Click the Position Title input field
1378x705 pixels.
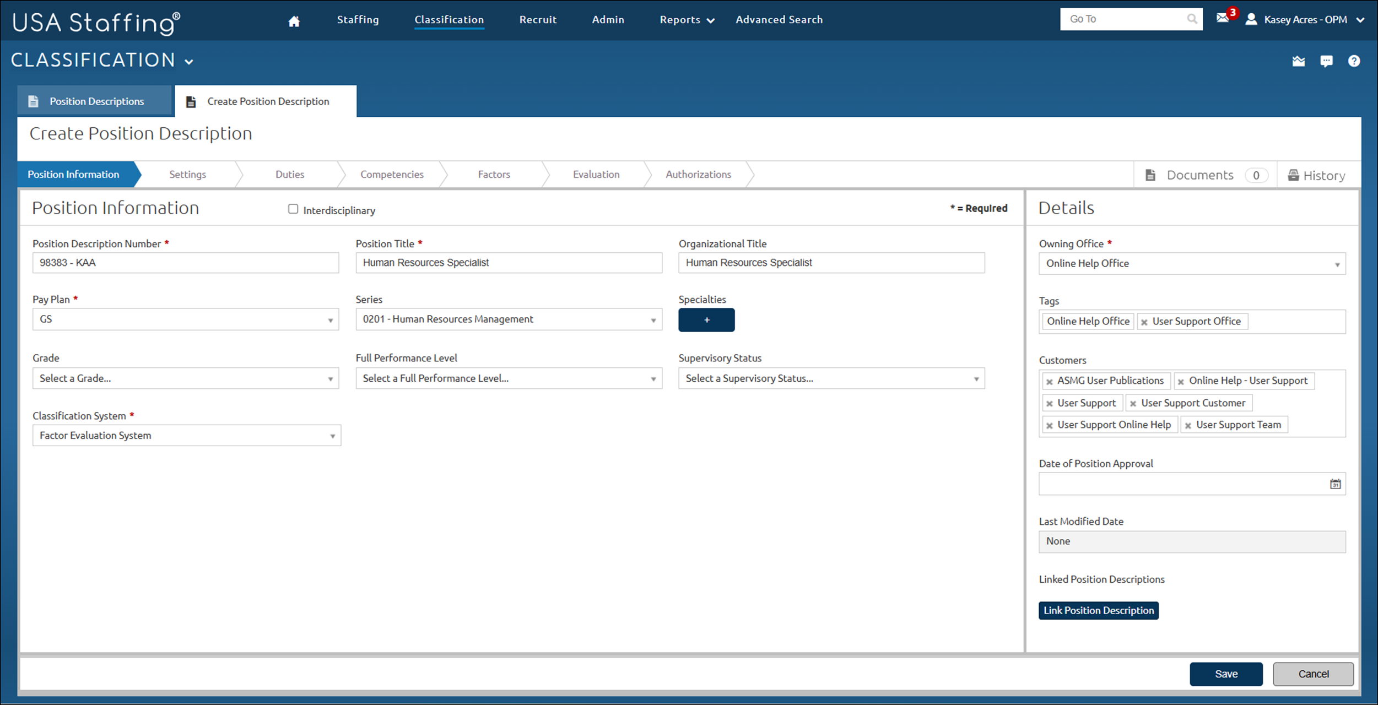click(x=508, y=263)
